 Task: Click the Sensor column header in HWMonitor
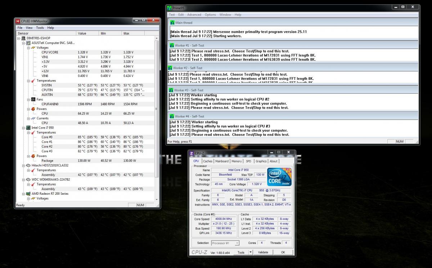[46, 33]
